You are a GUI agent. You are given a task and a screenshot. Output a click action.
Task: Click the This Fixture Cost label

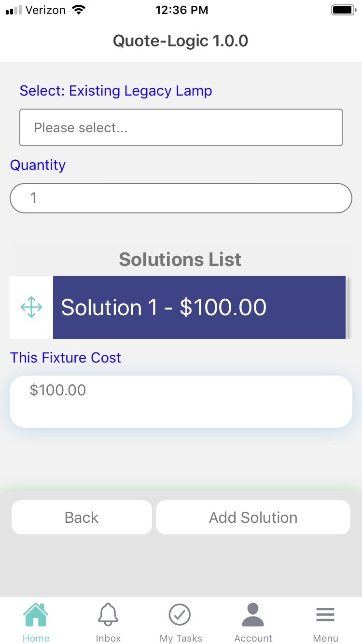66,358
